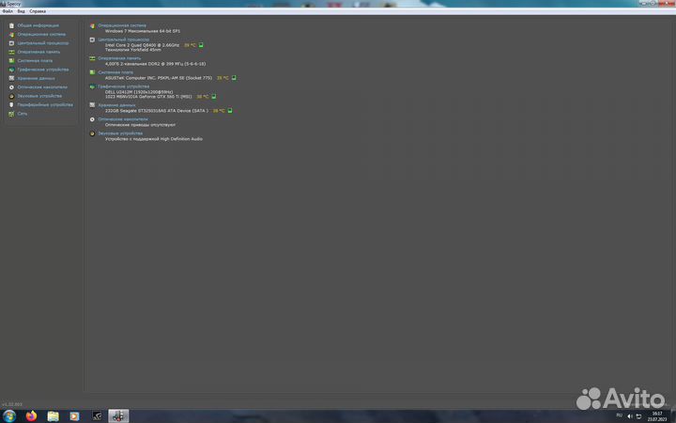The width and height of the screenshot is (676, 423).
Task: Select Операционная система in the left sidebar
Action: (41, 34)
